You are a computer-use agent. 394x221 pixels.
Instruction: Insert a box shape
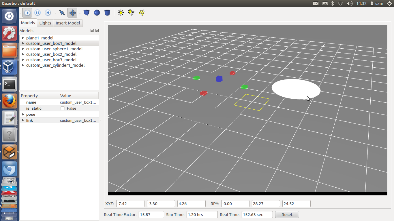pos(87,13)
